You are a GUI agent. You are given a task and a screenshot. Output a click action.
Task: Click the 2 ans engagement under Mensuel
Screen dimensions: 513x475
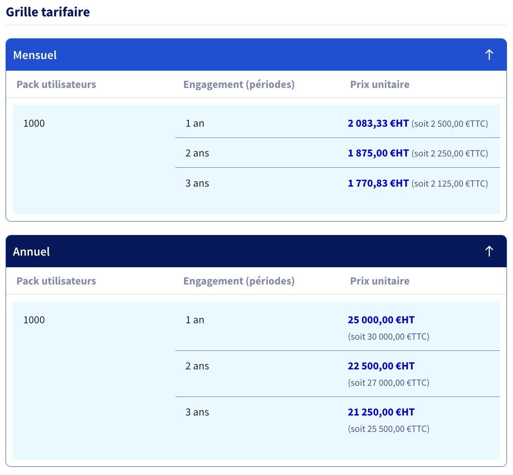tap(197, 153)
